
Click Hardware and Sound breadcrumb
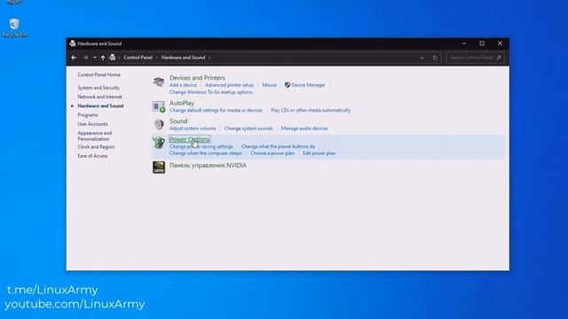(183, 58)
